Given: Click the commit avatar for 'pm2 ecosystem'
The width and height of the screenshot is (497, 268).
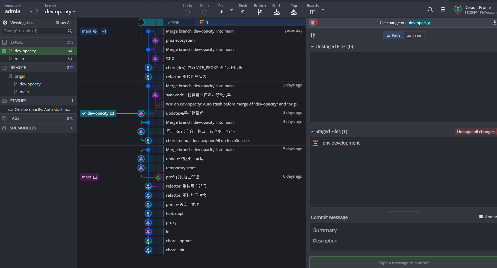Looking at the screenshot, I should (x=155, y=40).
